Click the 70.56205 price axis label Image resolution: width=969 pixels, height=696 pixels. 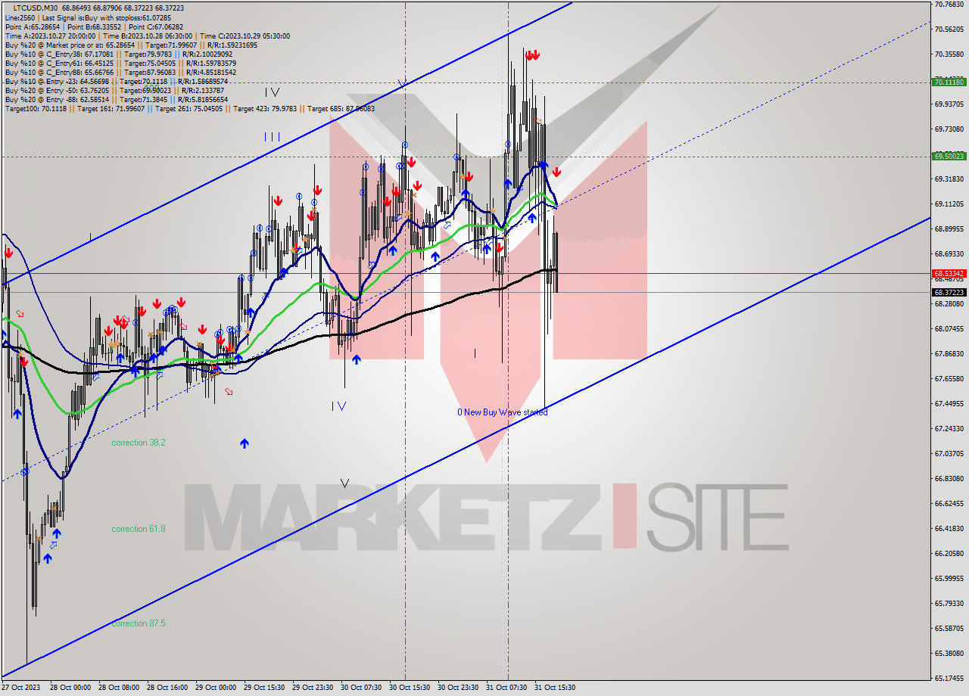(949, 30)
